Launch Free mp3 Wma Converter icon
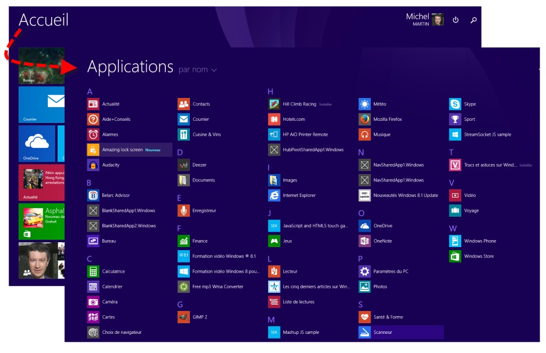The width and height of the screenshot is (546, 353). click(183, 286)
